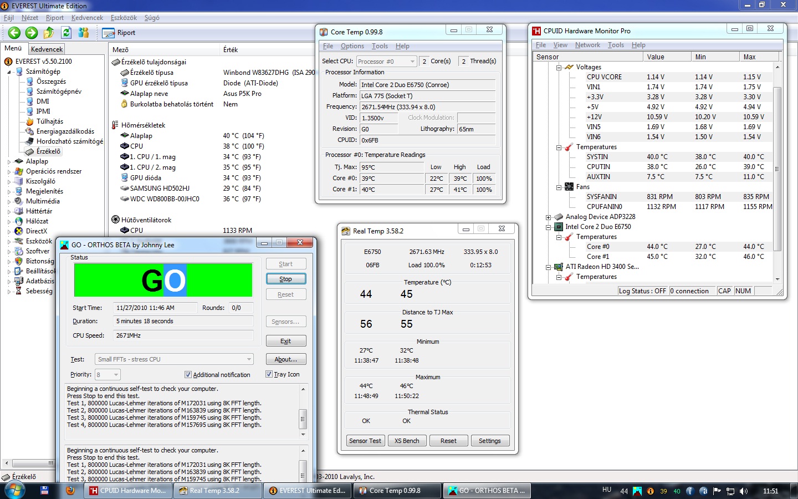Select the Összegzés item in the tree
This screenshot has height=499, width=798.
point(51,82)
